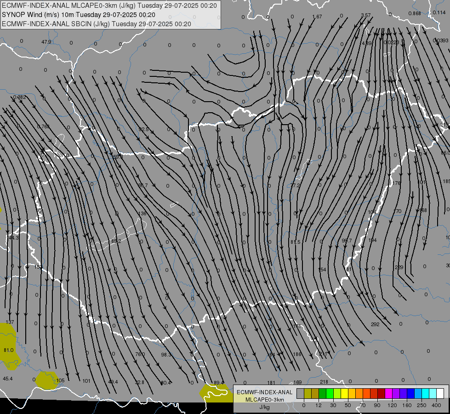Click the legend tick label 30

point(333,405)
